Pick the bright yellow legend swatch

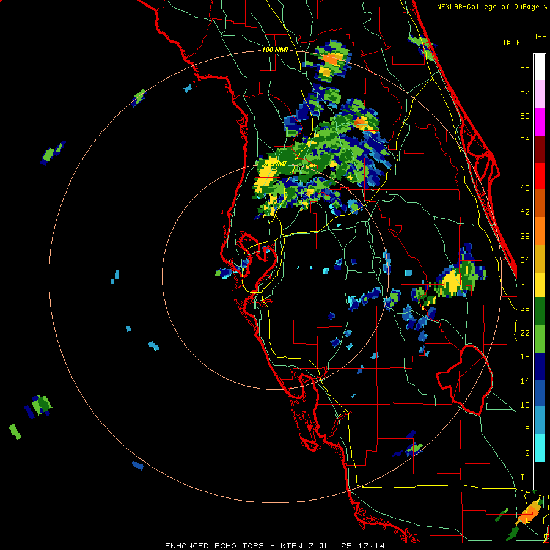pyautogui.click(x=540, y=284)
